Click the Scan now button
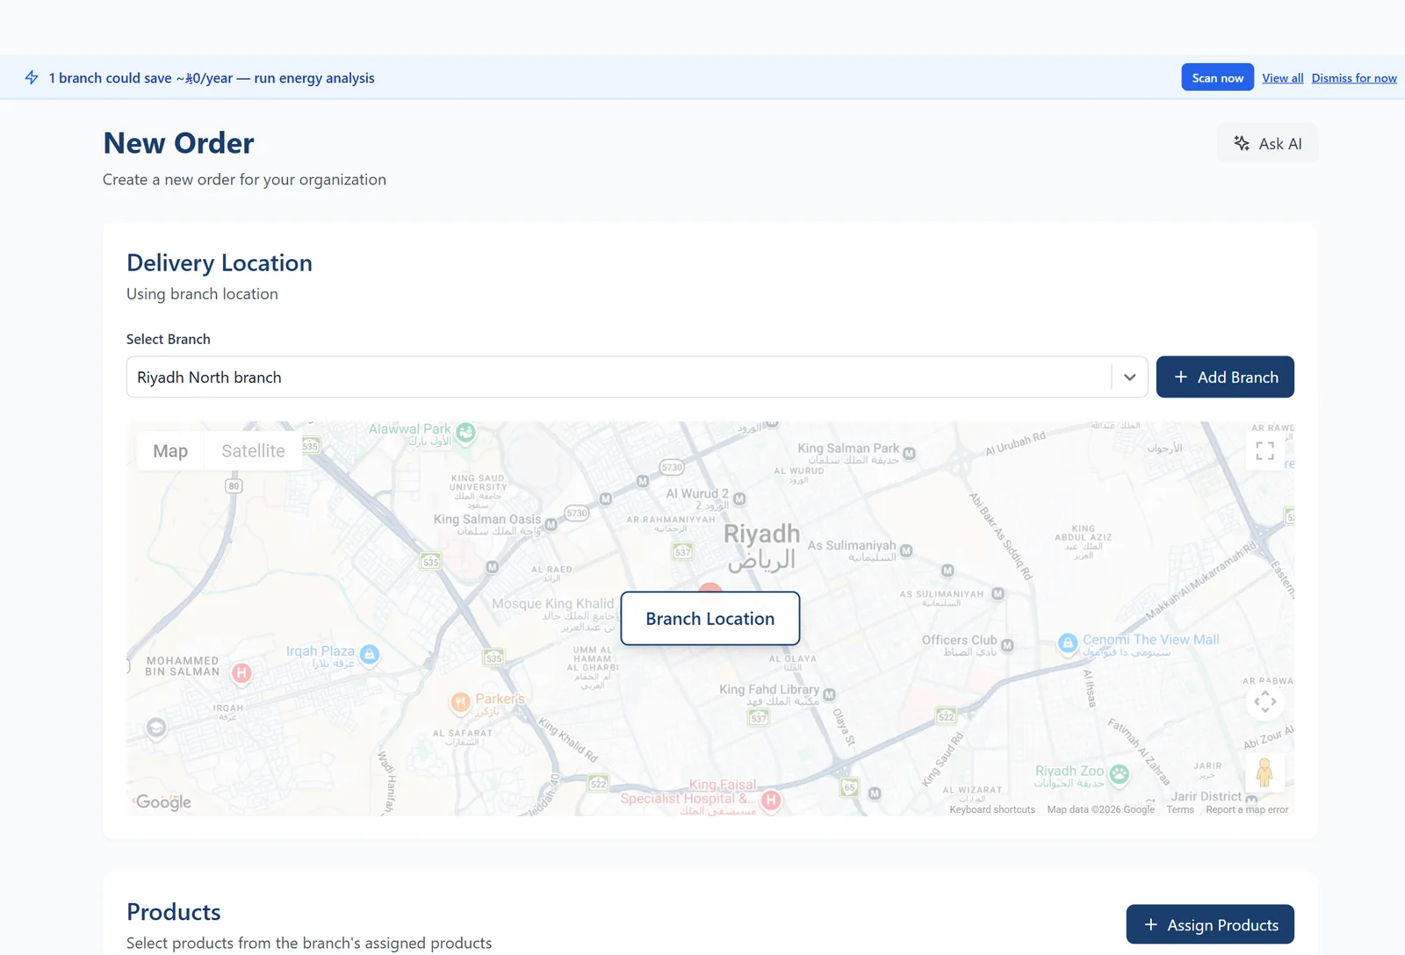 pyautogui.click(x=1218, y=78)
